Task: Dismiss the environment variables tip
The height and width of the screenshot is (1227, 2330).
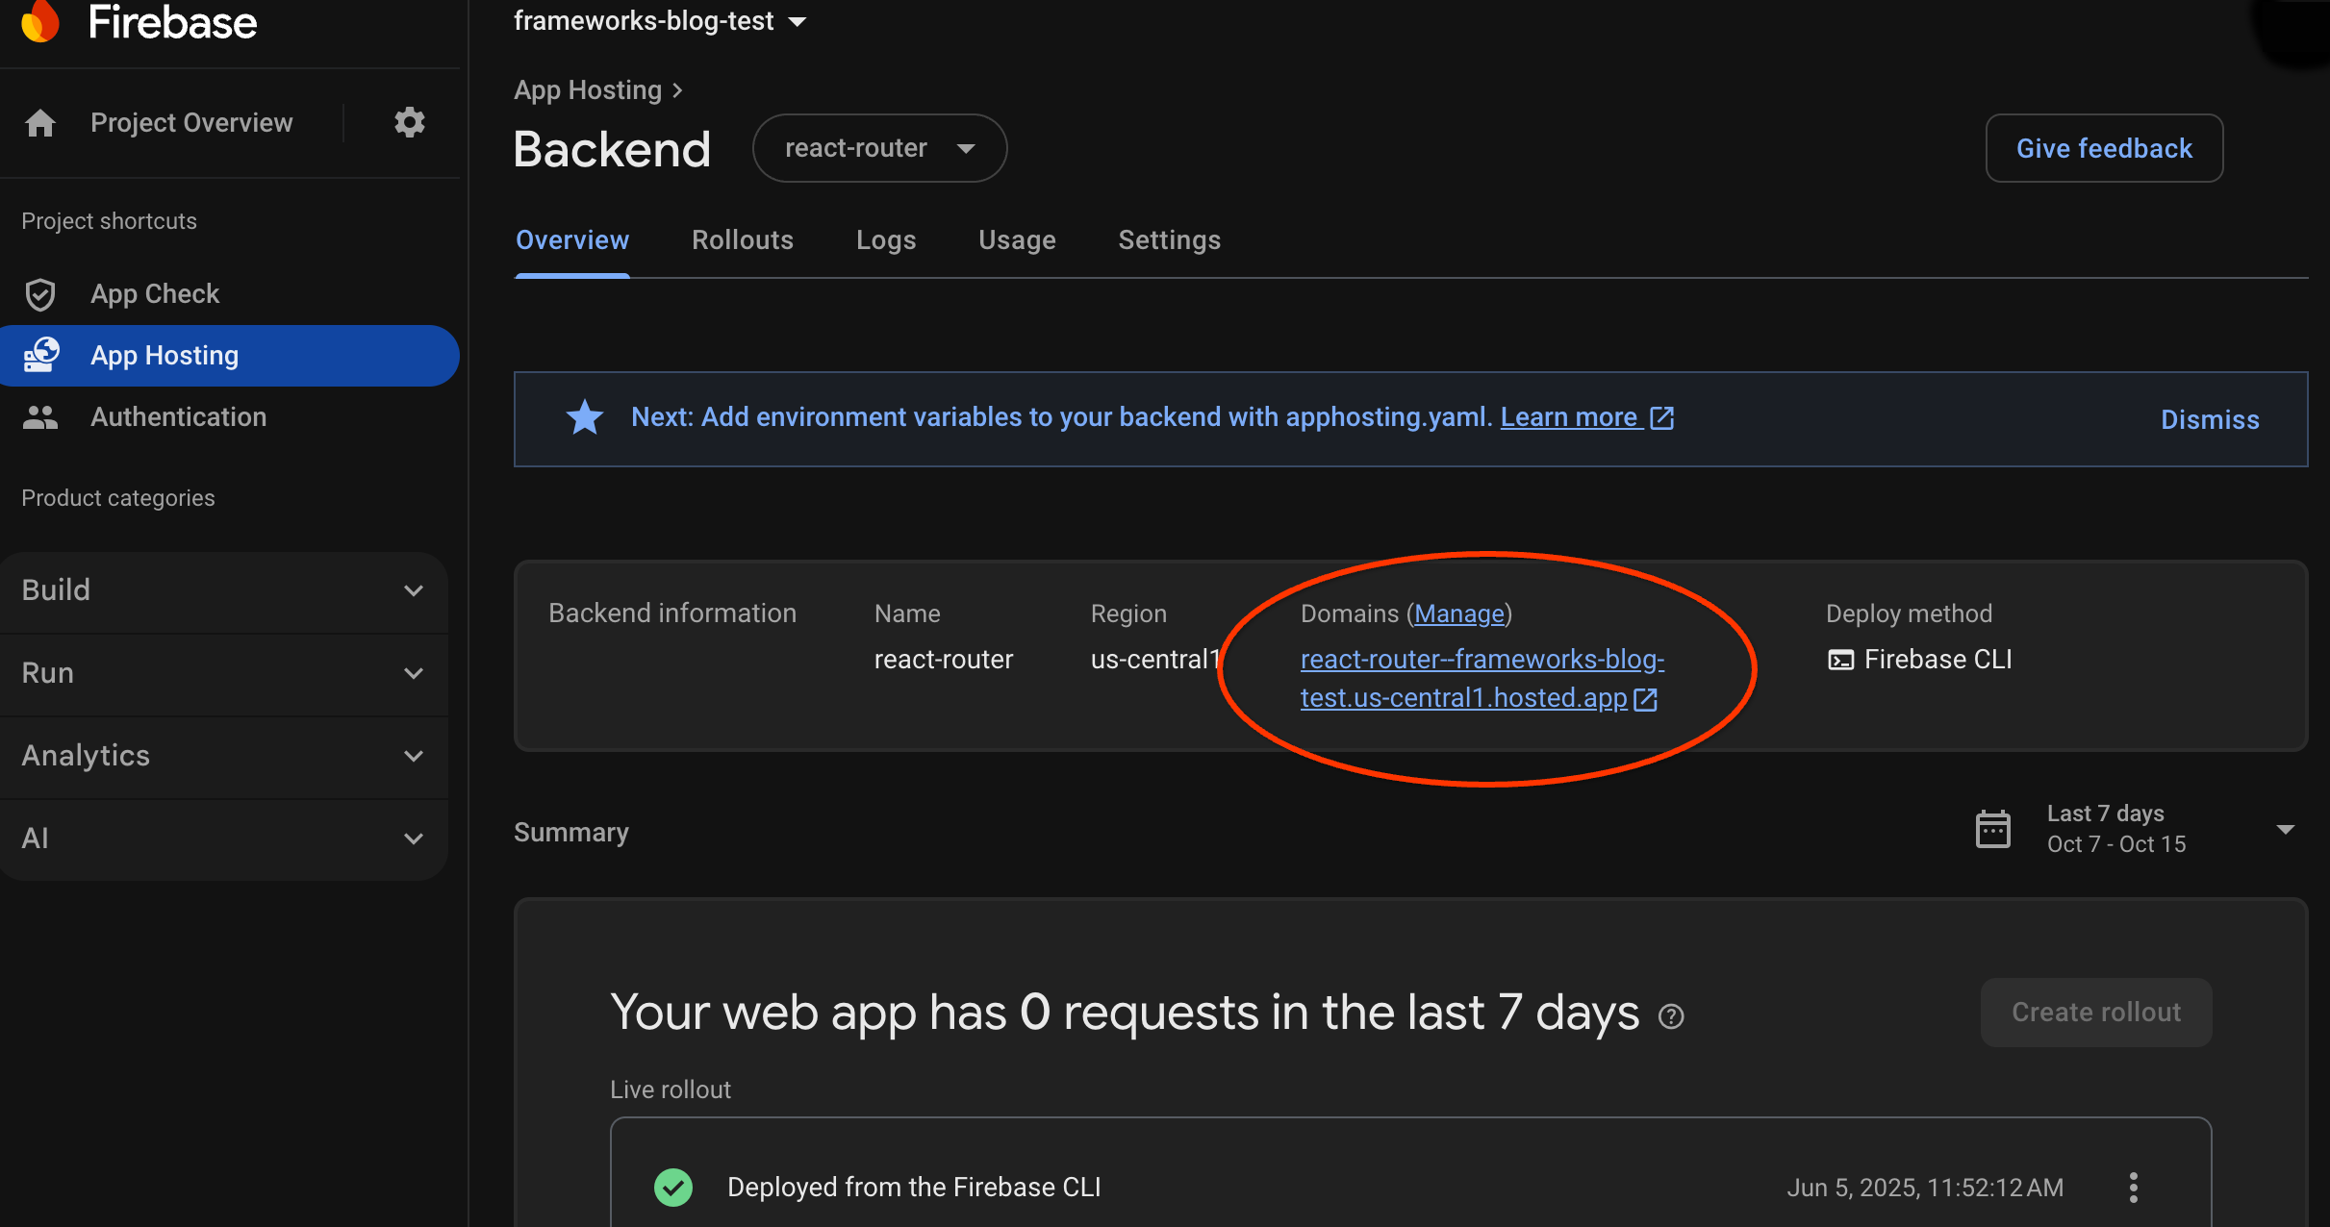Action: [2209, 419]
